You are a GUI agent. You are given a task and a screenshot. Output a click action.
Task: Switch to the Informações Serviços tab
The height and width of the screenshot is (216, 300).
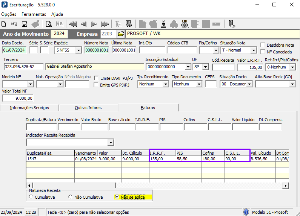[29, 108]
